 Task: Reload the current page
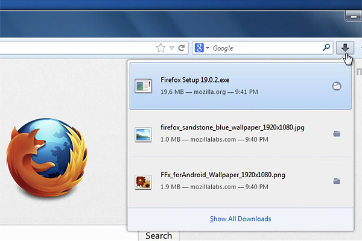coord(182,48)
